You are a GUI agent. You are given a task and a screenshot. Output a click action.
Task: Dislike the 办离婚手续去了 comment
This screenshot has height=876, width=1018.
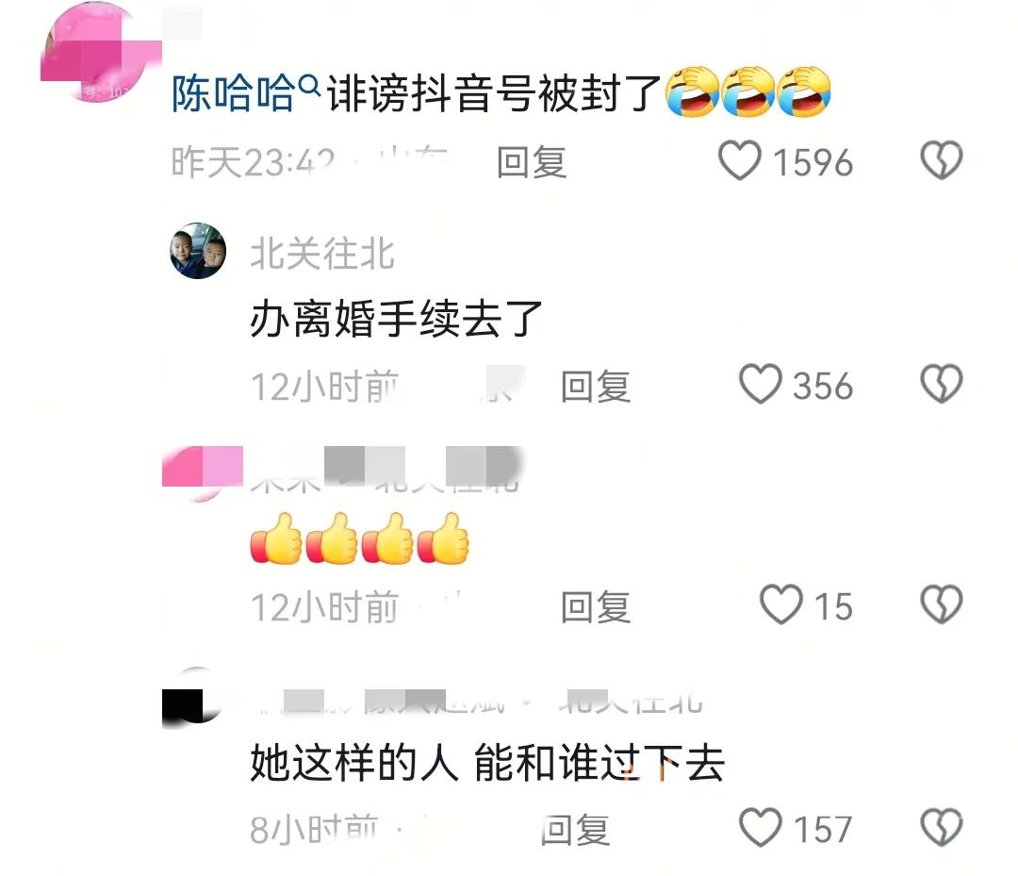click(x=942, y=384)
